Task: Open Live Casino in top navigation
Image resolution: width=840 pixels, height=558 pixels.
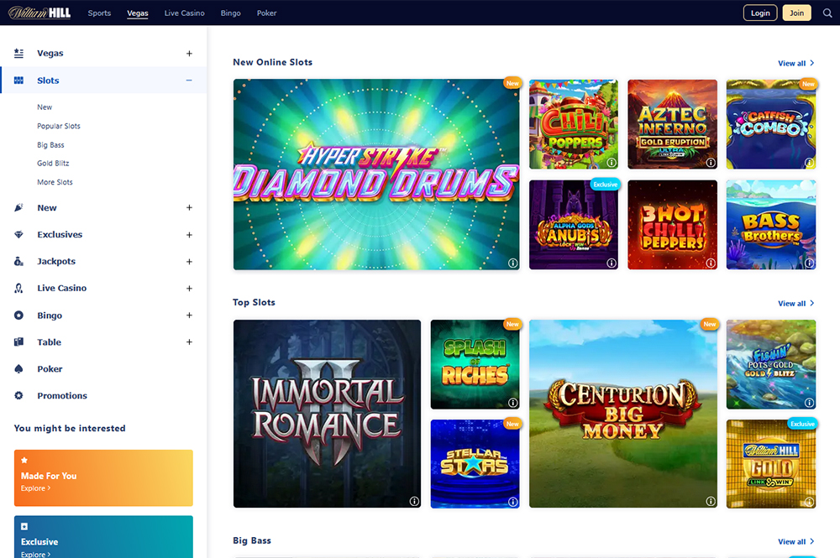Action: (184, 13)
